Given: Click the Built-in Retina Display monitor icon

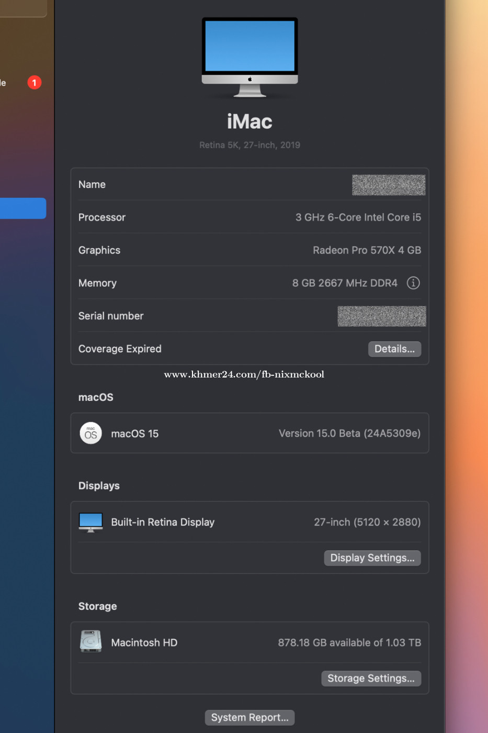Looking at the screenshot, I should [x=90, y=522].
